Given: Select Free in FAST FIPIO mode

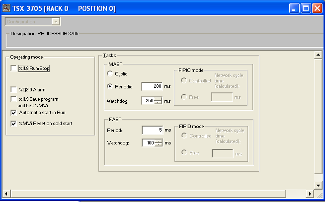Looking at the screenshot, I should pos(184,152).
